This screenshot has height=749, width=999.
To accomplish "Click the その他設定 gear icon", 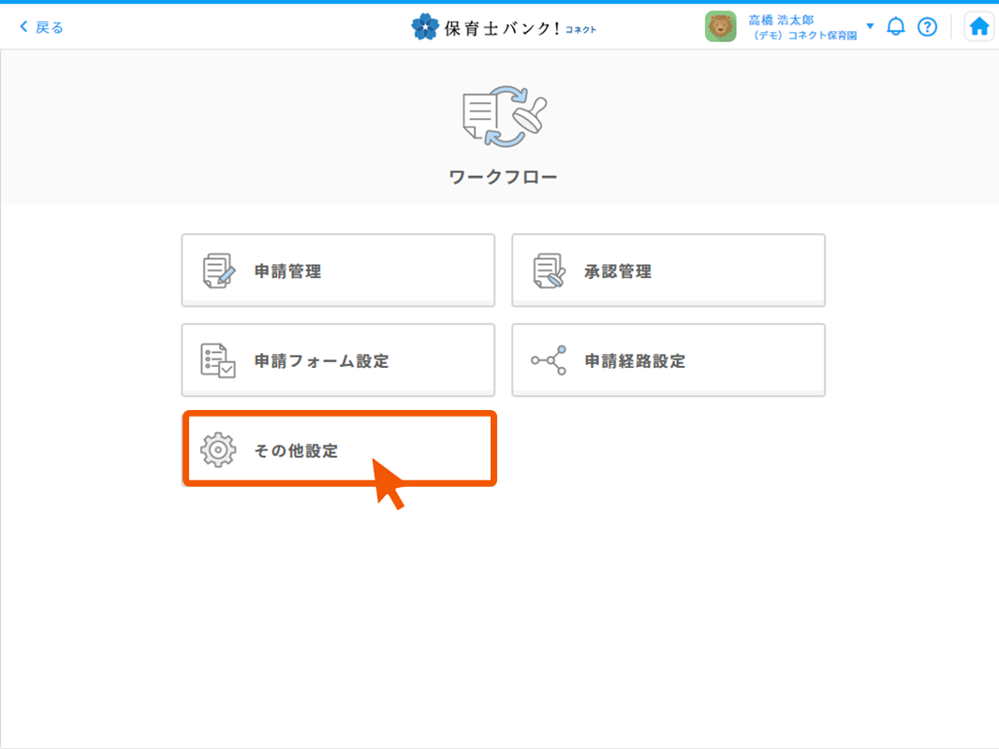I will pos(218,450).
